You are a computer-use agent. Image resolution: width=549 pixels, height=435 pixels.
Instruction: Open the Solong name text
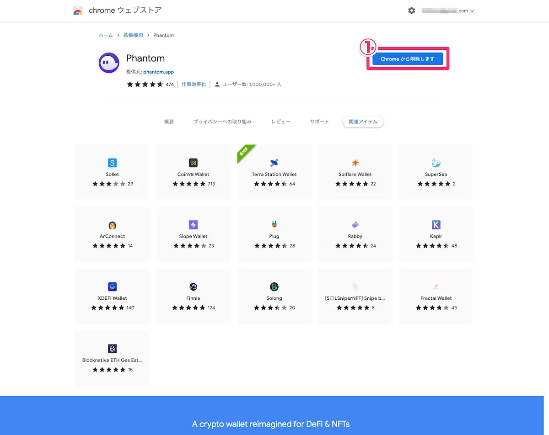[x=274, y=298]
